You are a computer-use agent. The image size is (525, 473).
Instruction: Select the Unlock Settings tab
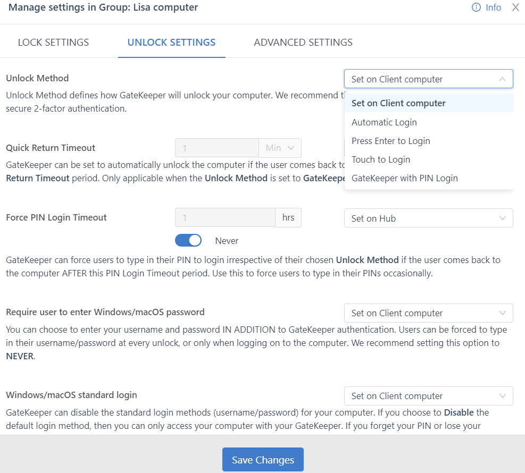click(x=171, y=43)
